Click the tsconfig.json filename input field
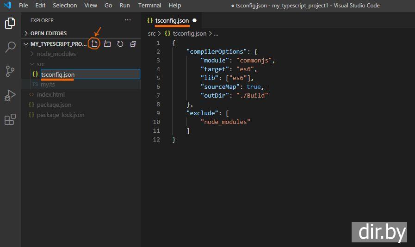Image resolution: width=415 pixels, height=247 pixels. point(90,74)
